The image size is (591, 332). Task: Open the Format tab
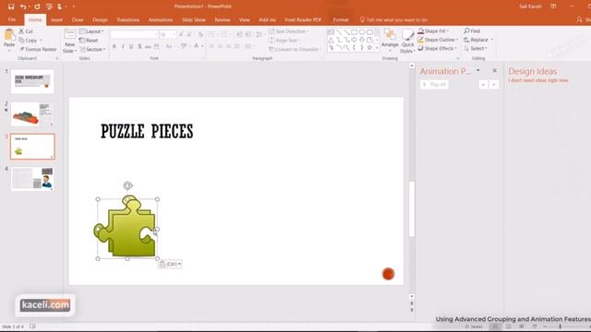tap(341, 19)
